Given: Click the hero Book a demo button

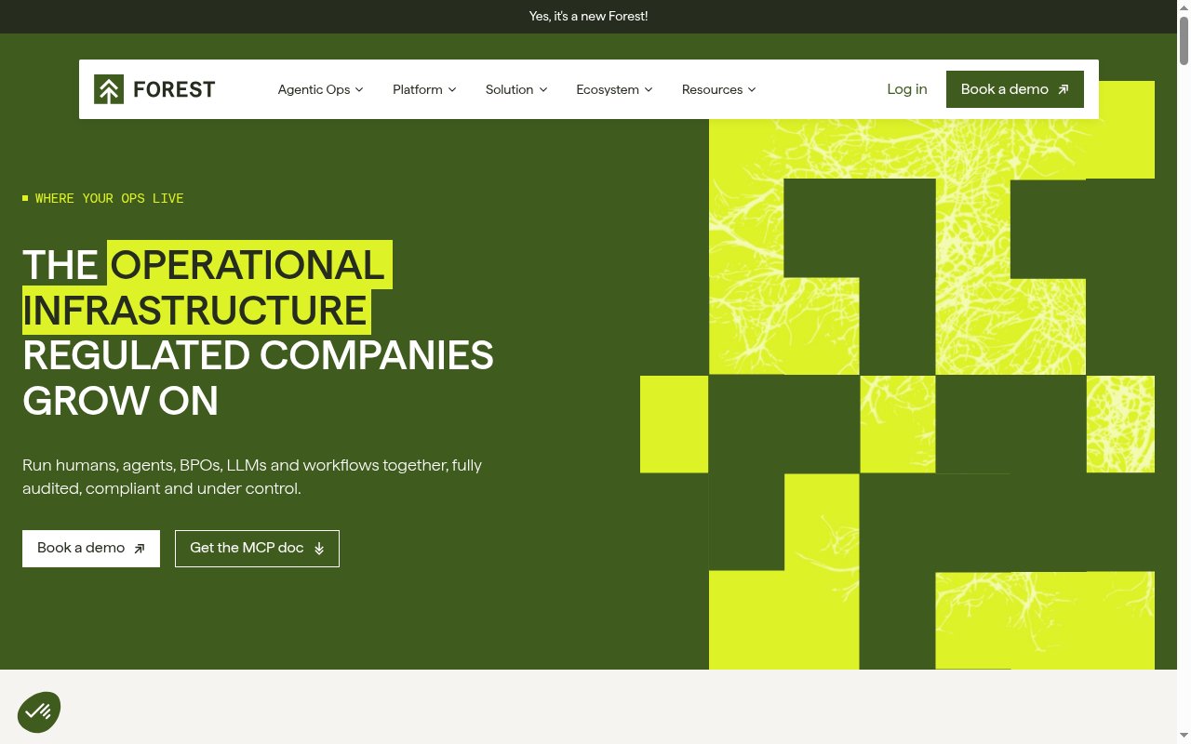Looking at the screenshot, I should point(91,549).
